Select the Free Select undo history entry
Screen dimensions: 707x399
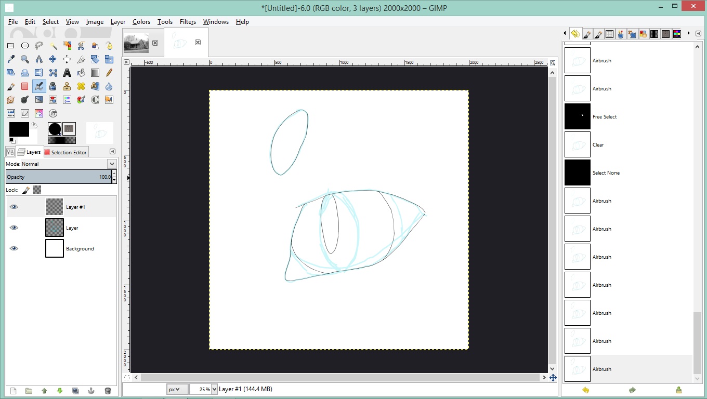tap(629, 117)
